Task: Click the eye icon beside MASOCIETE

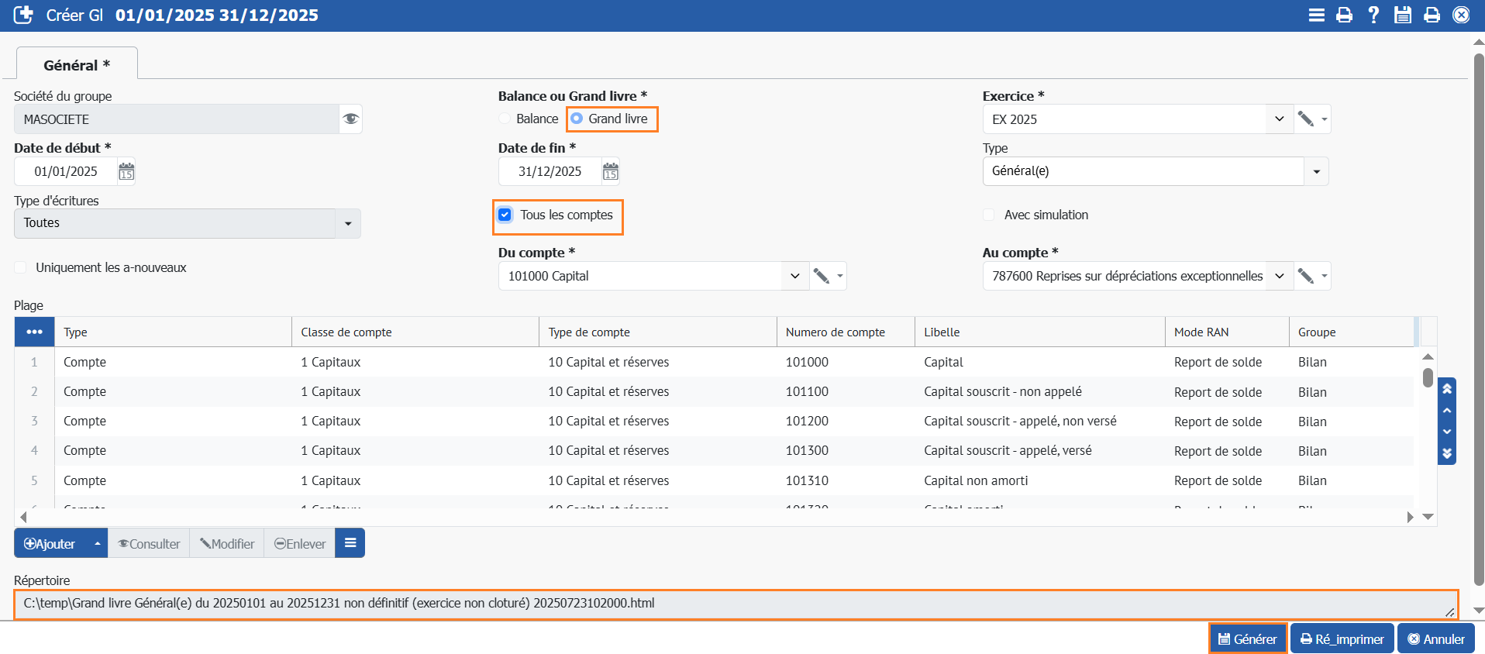Action: coord(350,119)
